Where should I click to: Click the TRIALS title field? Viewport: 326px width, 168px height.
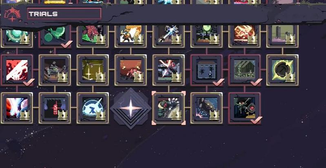tap(64, 14)
